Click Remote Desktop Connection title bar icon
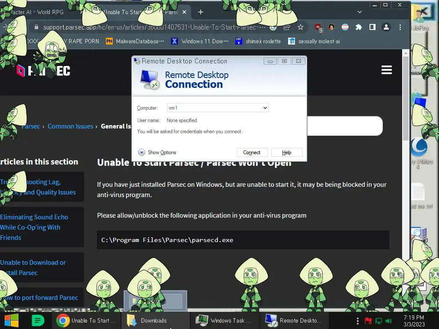Image resolution: width=439 pixels, height=329 pixels. click(137, 61)
